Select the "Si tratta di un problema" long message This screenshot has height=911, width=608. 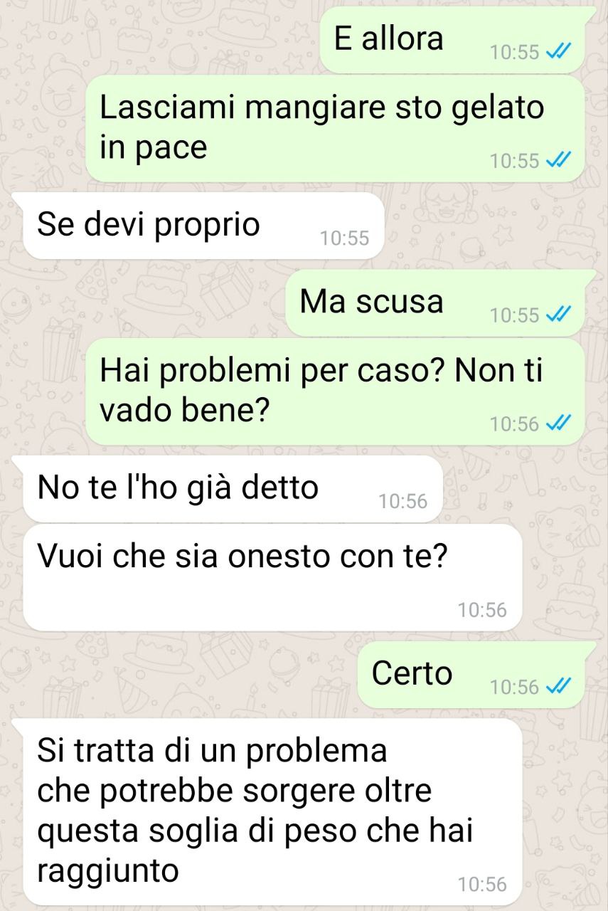click(272, 811)
